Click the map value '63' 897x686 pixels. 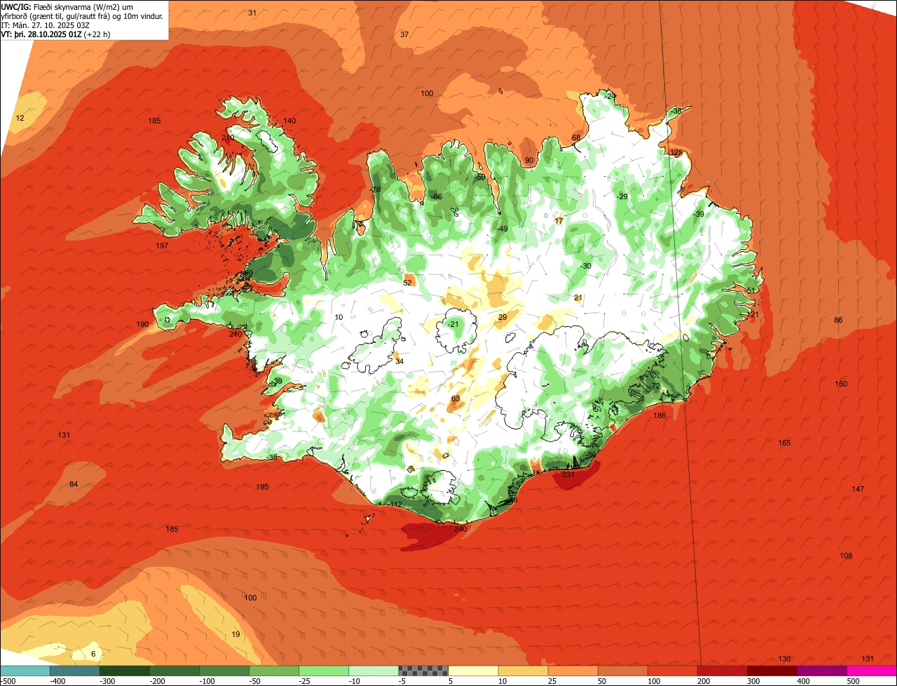pos(456,398)
